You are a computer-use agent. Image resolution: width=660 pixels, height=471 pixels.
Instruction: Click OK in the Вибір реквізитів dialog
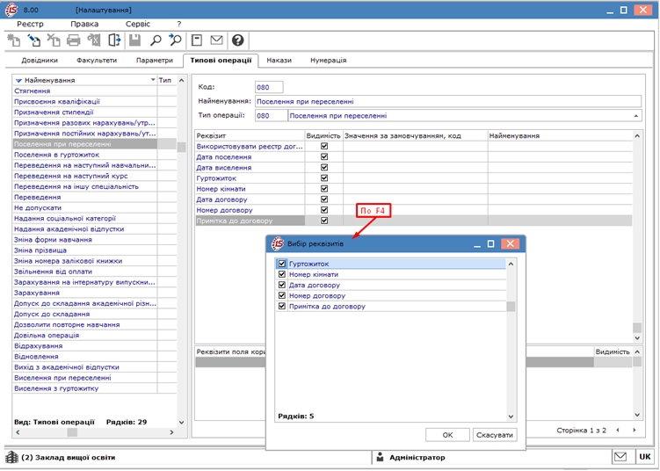point(447,435)
